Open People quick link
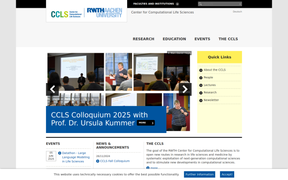The image size is (288, 180). pos(208,77)
